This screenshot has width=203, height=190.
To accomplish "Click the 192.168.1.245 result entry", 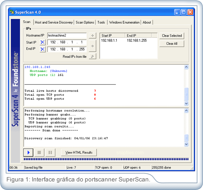I will (37, 67).
